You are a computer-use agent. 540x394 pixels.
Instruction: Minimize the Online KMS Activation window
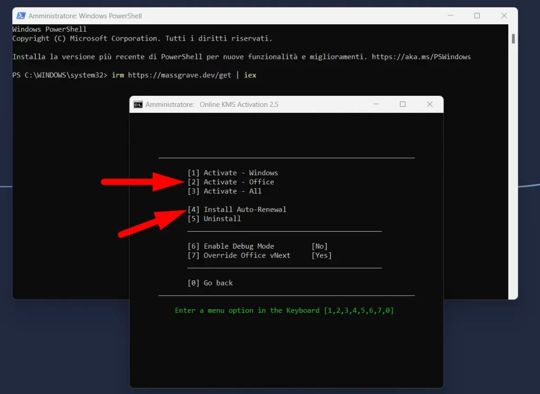point(376,104)
